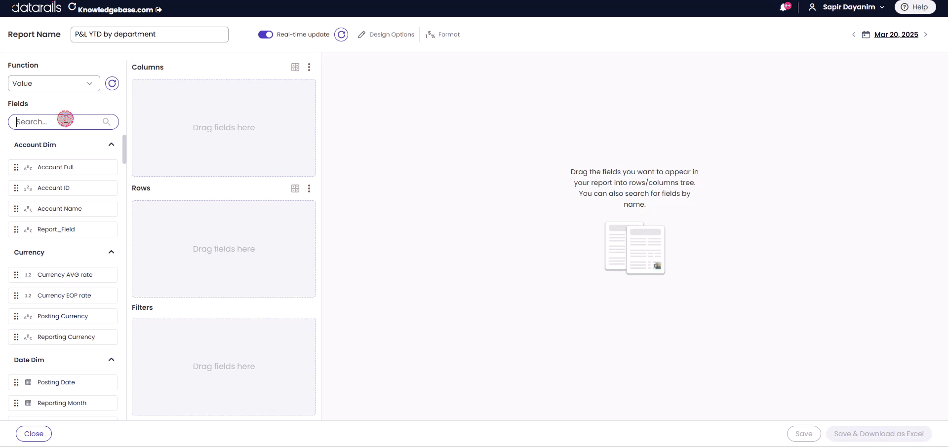Click the fields list scrollbar
Screen dimensions: 948x447
tap(124, 149)
